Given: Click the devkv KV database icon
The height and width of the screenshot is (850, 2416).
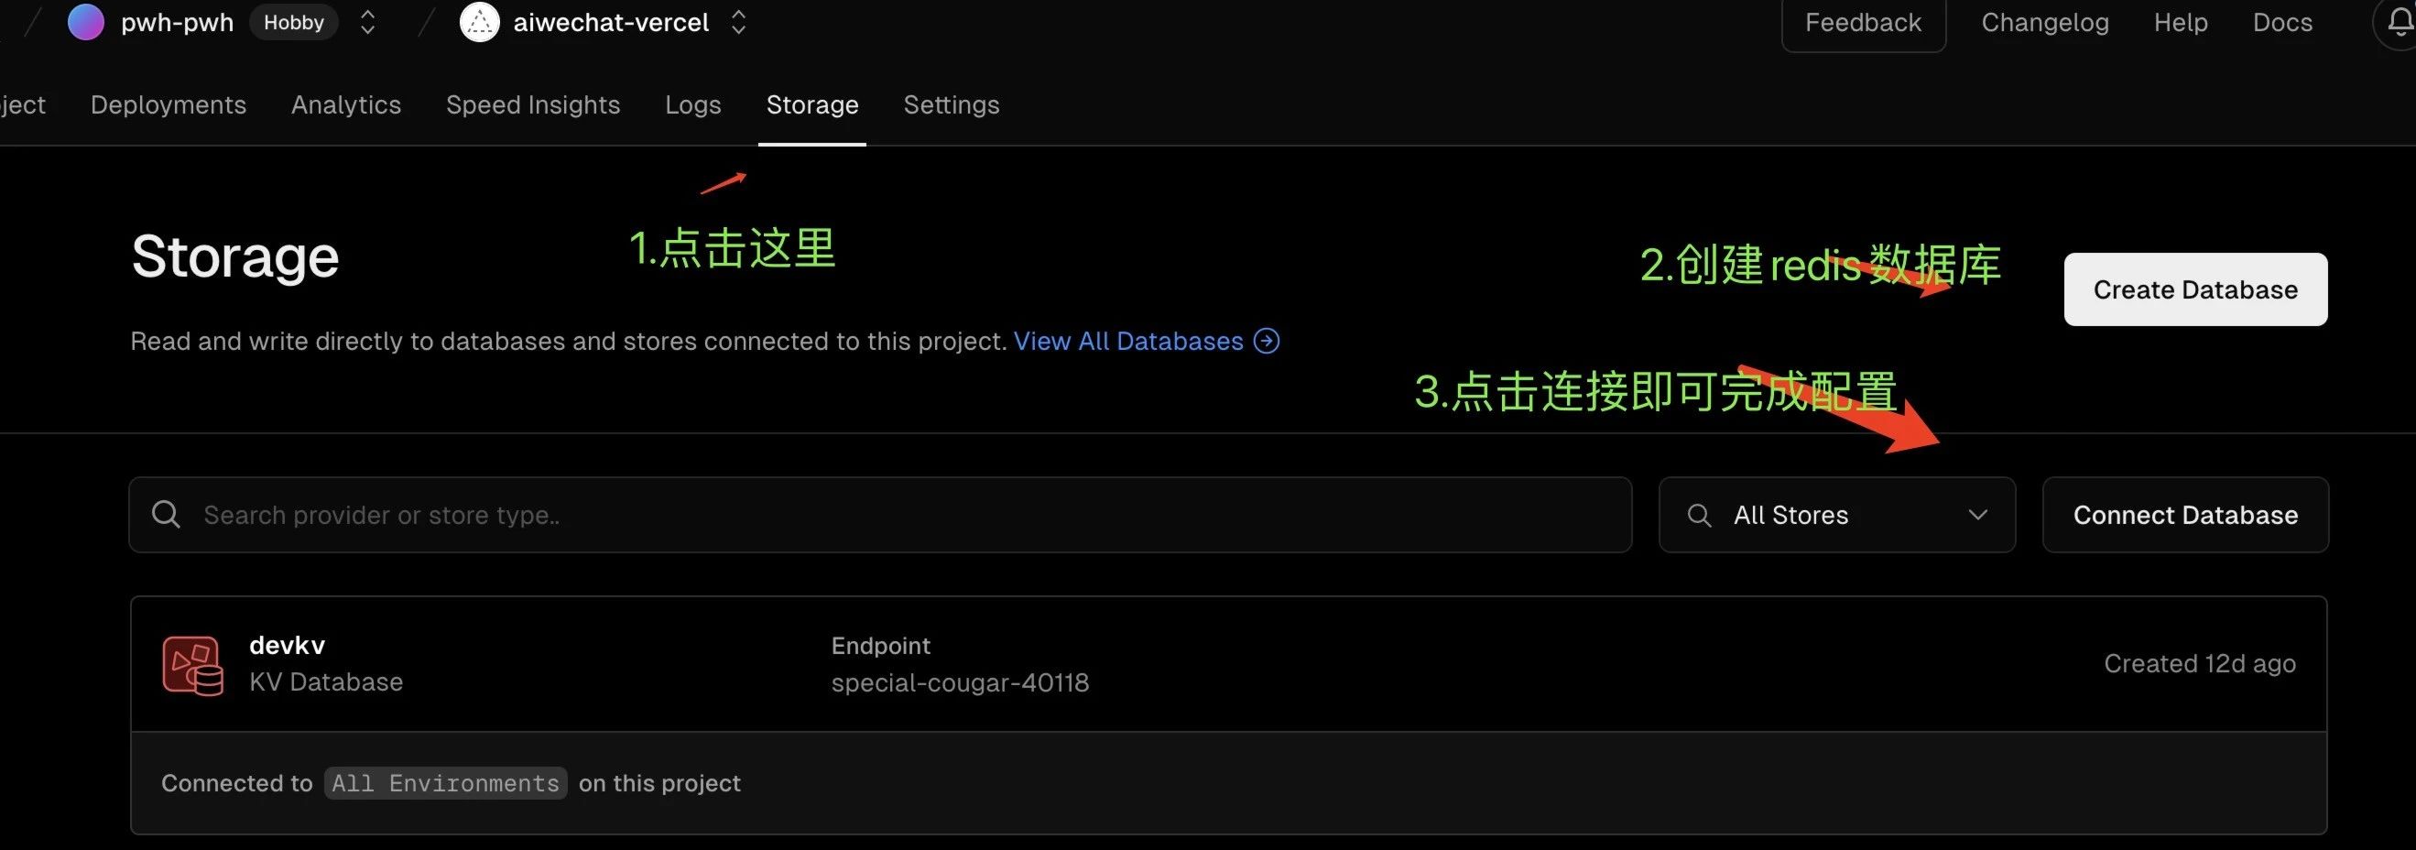Looking at the screenshot, I should point(193,665).
